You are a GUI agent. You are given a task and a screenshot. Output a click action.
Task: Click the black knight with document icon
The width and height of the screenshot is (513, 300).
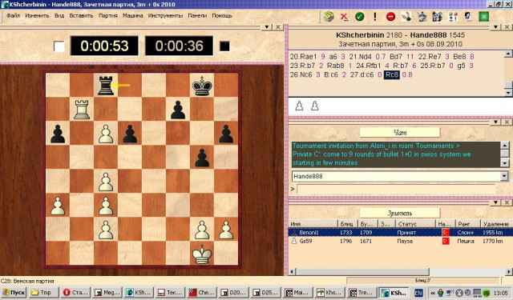pyautogui.click(x=468, y=16)
